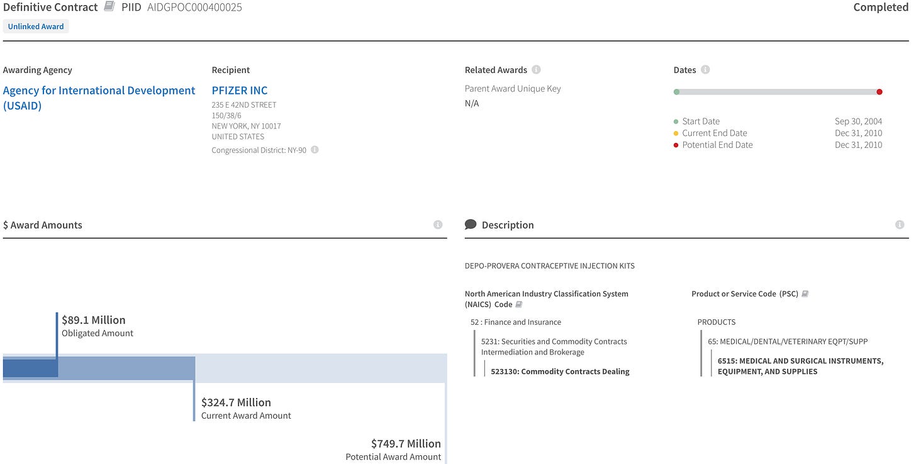Image resolution: width=916 pixels, height=464 pixels.
Task: Click address line 235 E 42ND STREET
Action: [x=244, y=105]
